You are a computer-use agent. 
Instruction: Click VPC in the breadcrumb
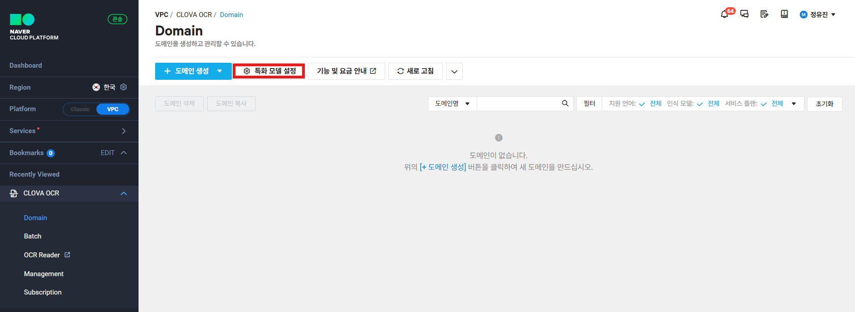(x=162, y=15)
